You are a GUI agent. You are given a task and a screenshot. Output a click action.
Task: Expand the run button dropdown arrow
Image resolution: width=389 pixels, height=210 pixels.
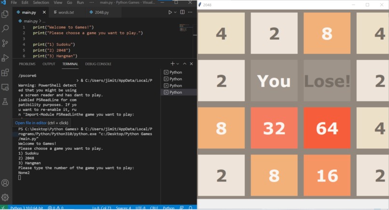tap(175, 12)
